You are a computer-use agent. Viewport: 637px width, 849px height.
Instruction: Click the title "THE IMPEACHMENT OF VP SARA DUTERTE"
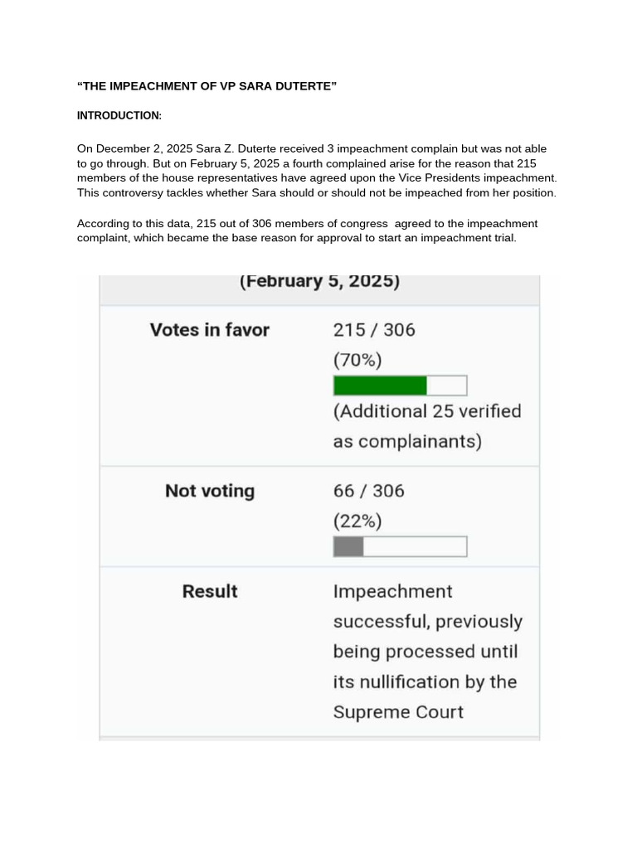point(207,86)
